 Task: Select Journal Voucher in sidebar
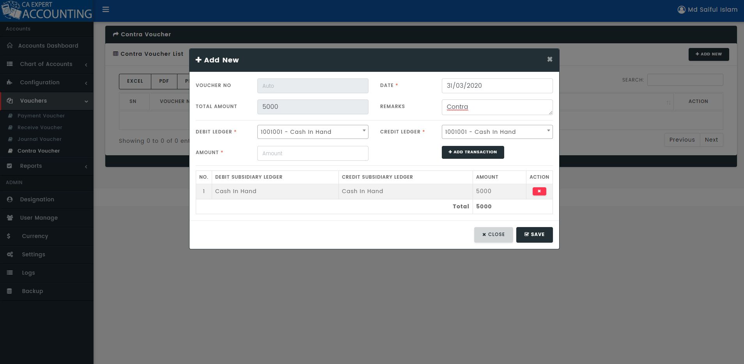point(39,139)
